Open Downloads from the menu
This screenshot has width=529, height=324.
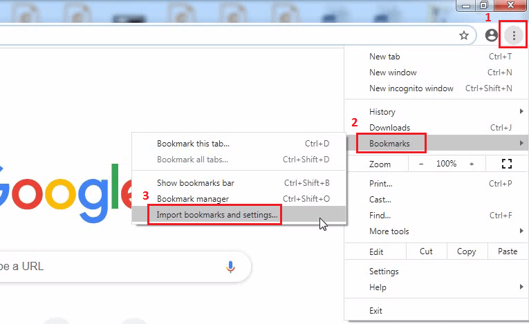437,127
